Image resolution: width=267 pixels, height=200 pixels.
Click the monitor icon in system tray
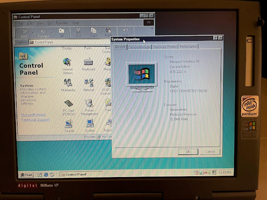point(214,172)
